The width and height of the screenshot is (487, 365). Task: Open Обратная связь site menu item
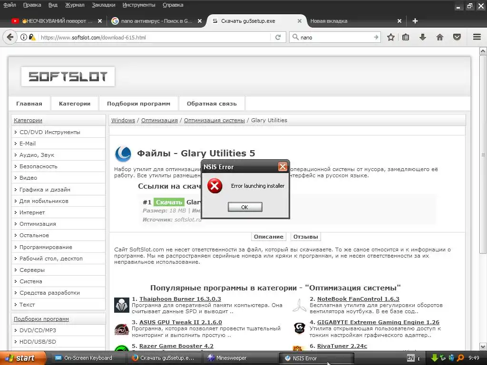pos(212,104)
